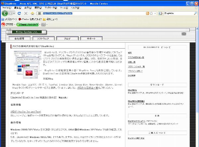Maximize the Firefox window
The width and height of the screenshot is (199, 147).
coord(192,4)
